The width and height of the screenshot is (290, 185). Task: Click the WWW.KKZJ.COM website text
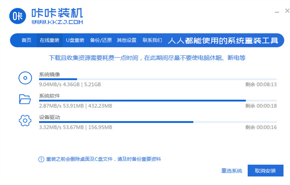(57, 22)
